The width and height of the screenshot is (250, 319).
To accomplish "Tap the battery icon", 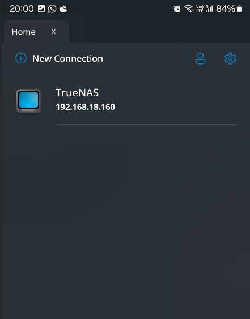I will pyautogui.click(x=240, y=8).
